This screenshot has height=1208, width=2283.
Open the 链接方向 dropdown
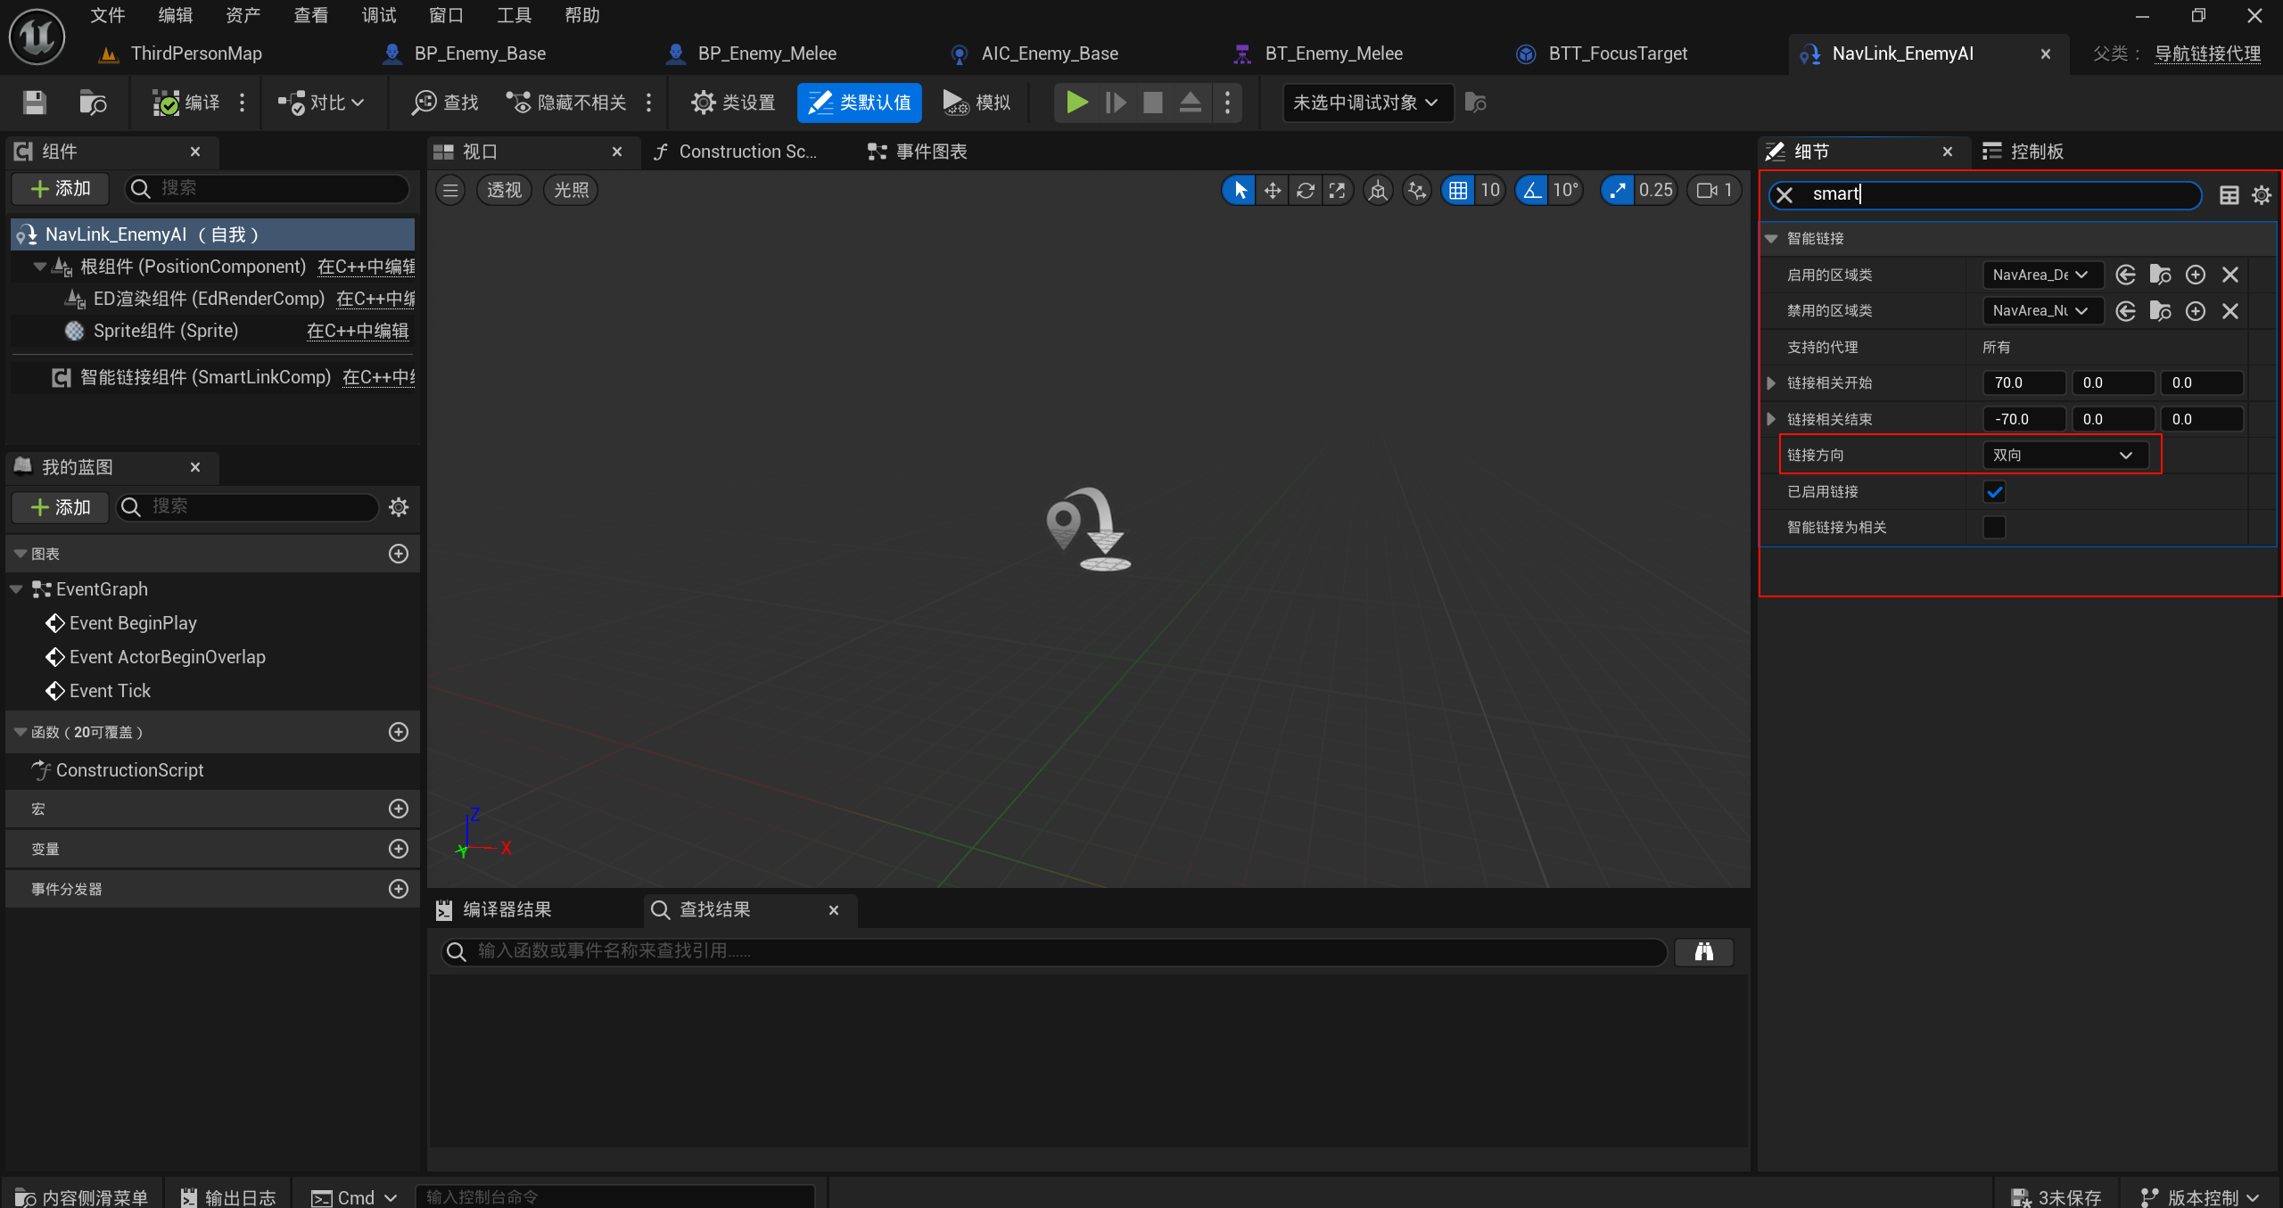pos(2064,455)
